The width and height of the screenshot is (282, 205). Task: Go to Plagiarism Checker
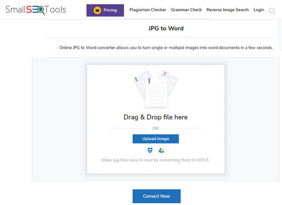coord(148,10)
